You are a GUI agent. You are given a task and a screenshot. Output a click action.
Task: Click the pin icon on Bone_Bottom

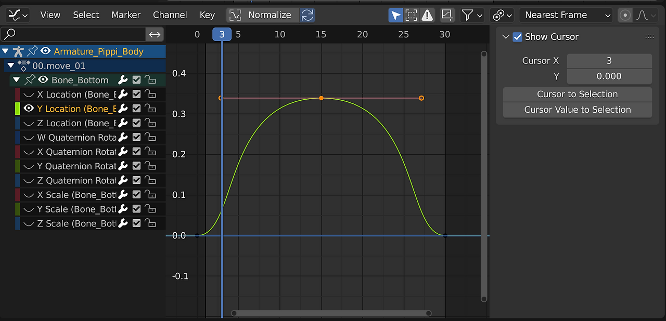[30, 79]
